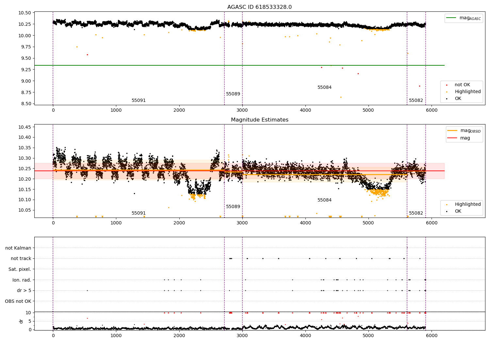Click the 'AGASC ID 618533328.0' plot title
Screen dimensions: 490x343
(x=259, y=7)
